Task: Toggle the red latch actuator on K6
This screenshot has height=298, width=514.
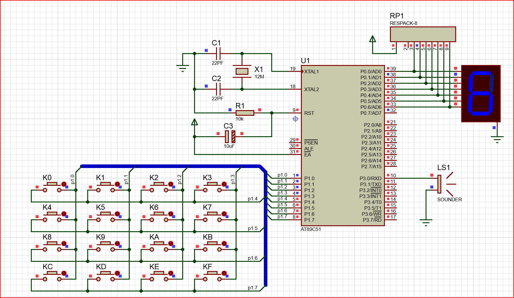Action: tap(171, 214)
